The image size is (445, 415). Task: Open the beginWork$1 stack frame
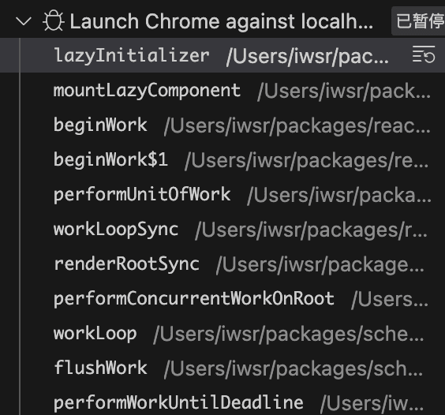(x=222, y=160)
